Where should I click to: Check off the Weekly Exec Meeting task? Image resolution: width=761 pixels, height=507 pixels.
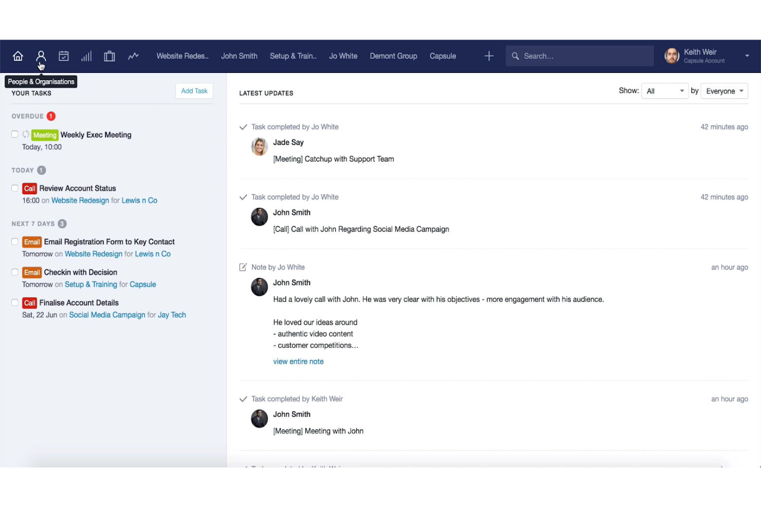(14, 134)
